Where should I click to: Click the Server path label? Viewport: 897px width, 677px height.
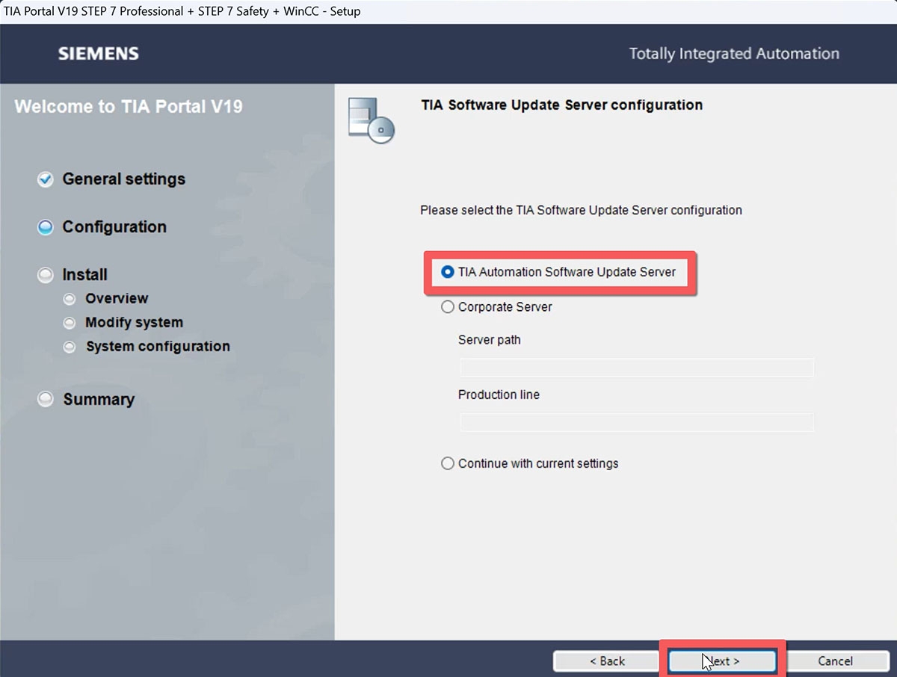490,340
